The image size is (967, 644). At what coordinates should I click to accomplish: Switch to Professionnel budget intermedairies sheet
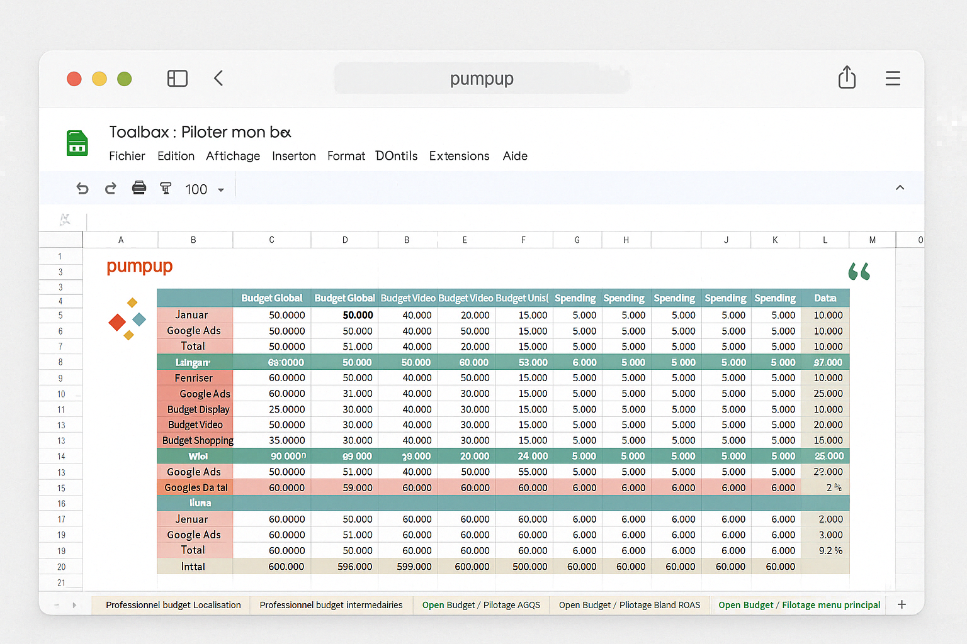tap(331, 605)
